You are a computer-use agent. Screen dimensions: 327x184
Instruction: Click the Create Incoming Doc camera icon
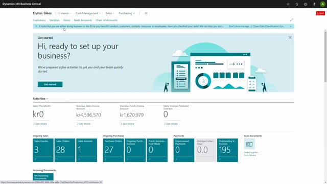[249, 144]
